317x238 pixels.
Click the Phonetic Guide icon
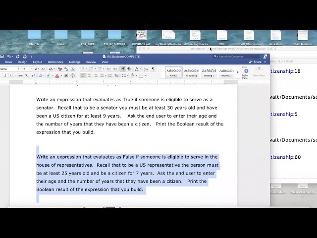click(x=66, y=69)
